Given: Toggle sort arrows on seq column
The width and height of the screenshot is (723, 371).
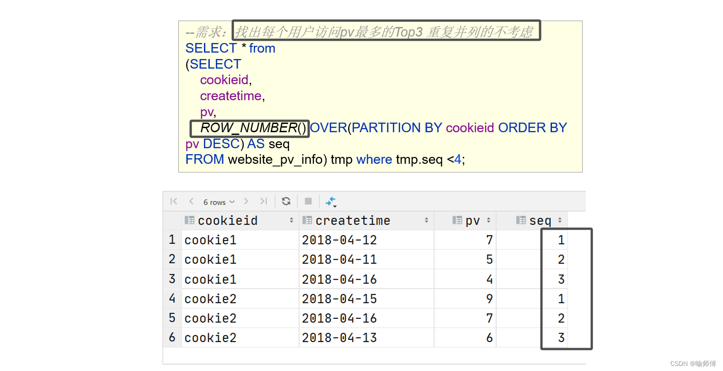Looking at the screenshot, I should (x=560, y=220).
